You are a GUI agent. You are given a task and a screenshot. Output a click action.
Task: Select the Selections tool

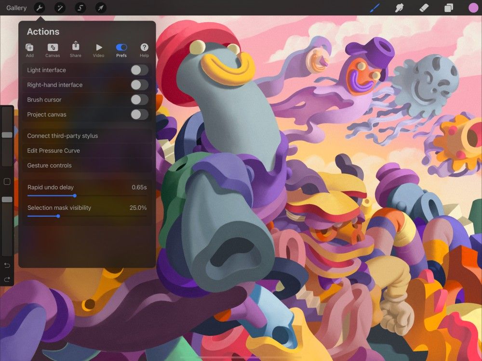tap(80, 8)
